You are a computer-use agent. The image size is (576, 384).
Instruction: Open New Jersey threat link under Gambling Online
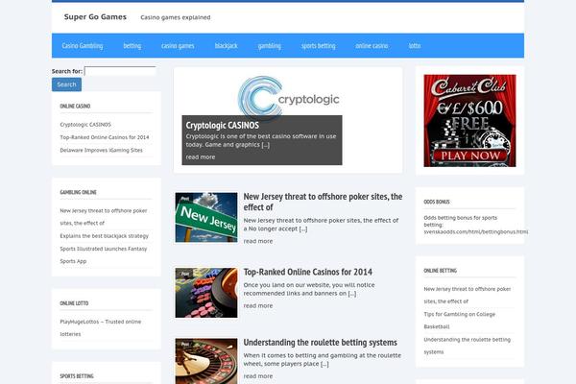104,217
